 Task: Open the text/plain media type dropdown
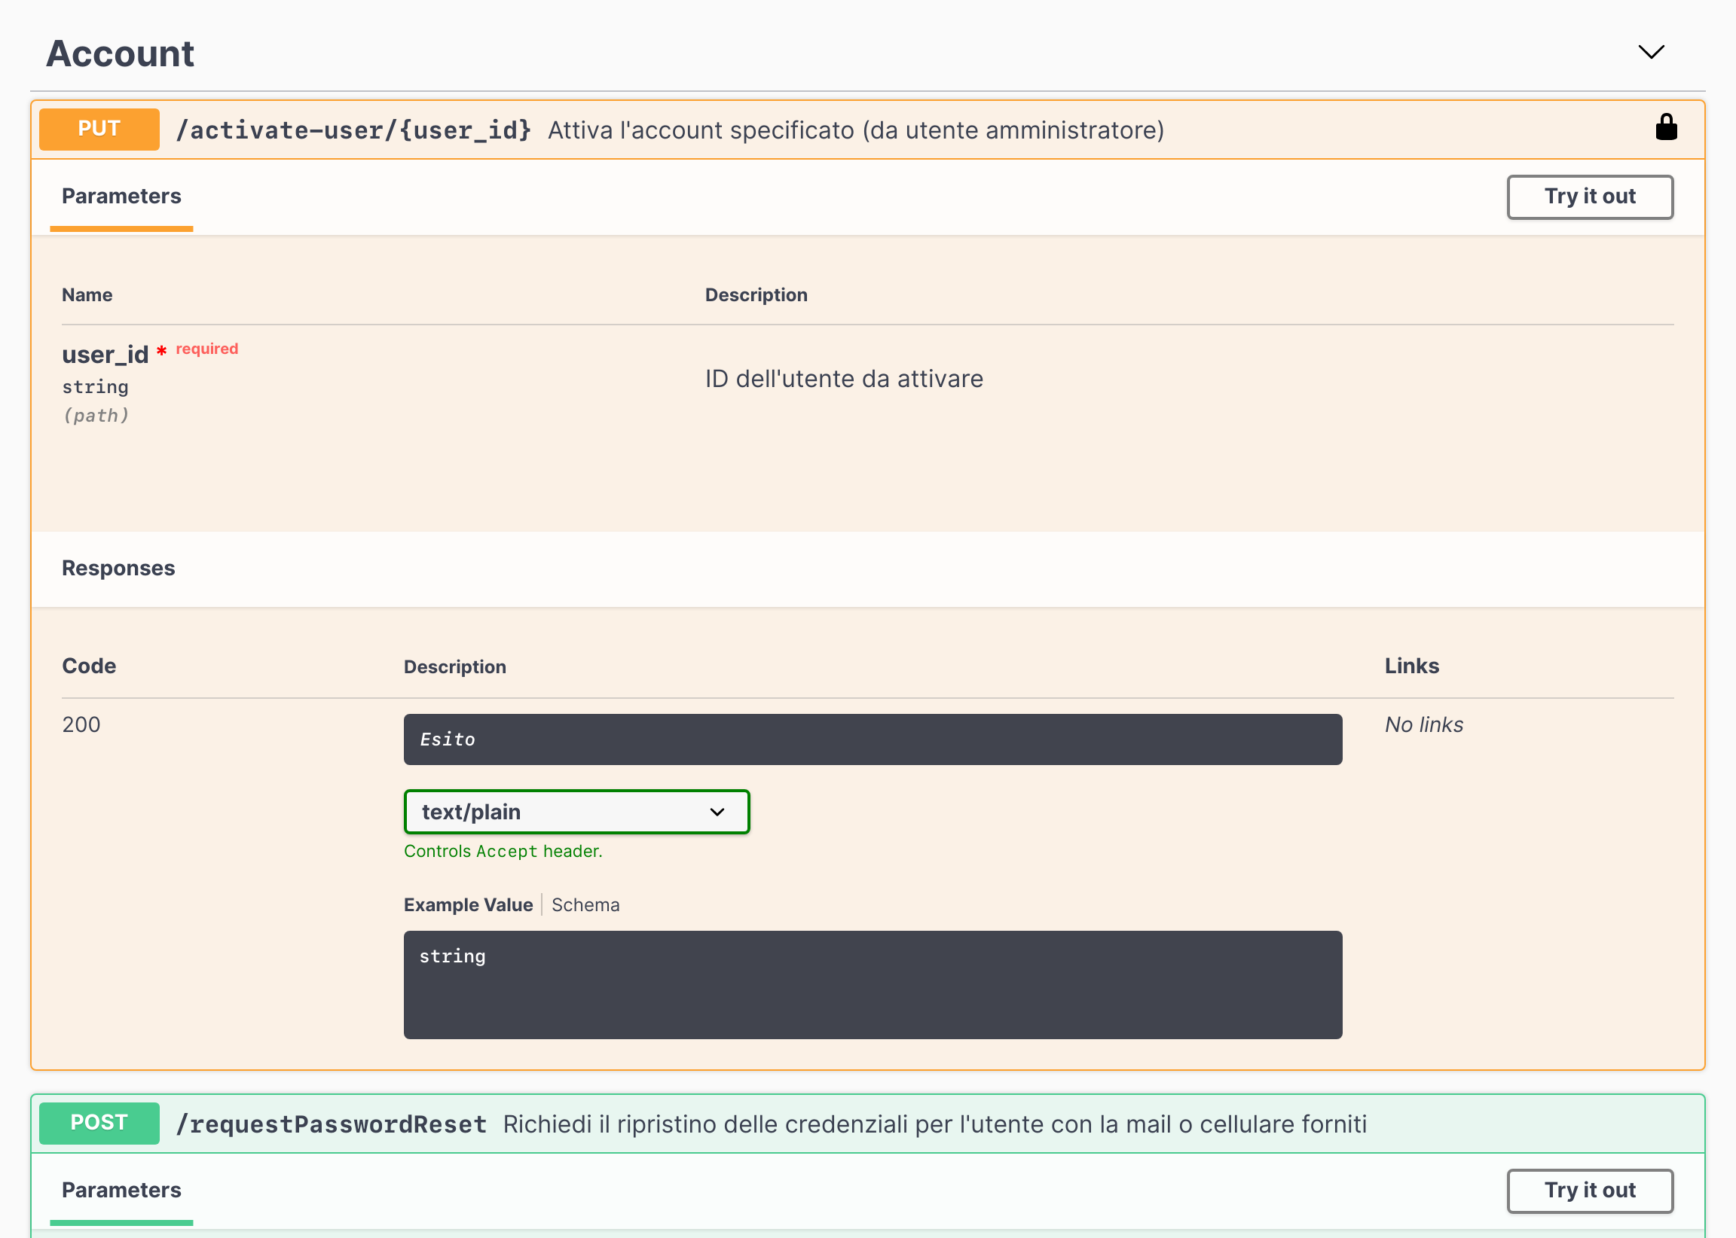[x=576, y=812]
